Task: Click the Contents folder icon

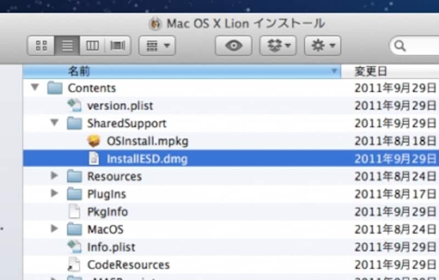Action: [x=55, y=88]
